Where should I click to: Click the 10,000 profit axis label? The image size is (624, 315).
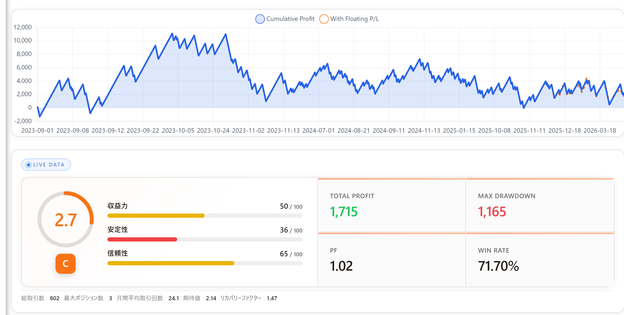(22, 40)
